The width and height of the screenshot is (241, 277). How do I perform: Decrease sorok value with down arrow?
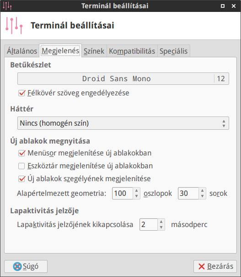(202, 196)
